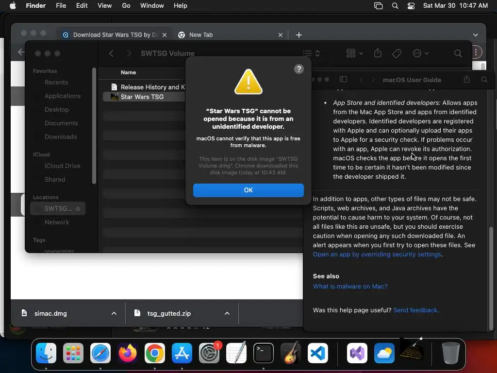Open Safari from the Dock

[100, 353]
